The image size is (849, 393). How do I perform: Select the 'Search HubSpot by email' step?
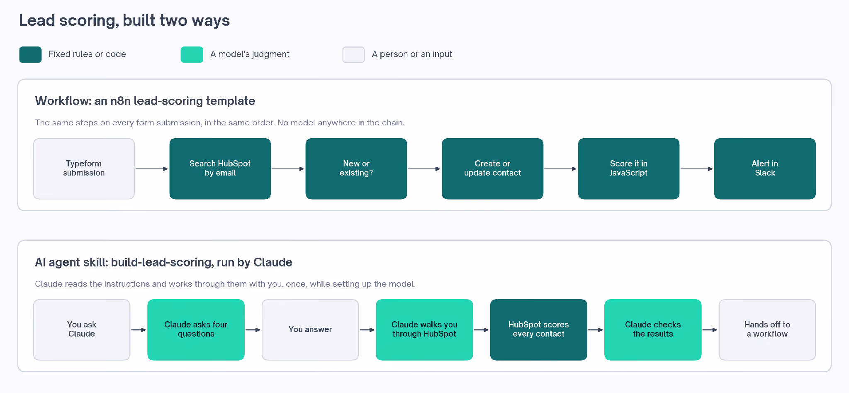pyautogui.click(x=220, y=168)
